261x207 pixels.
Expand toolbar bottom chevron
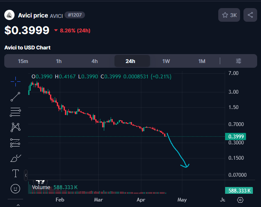(x=18, y=205)
